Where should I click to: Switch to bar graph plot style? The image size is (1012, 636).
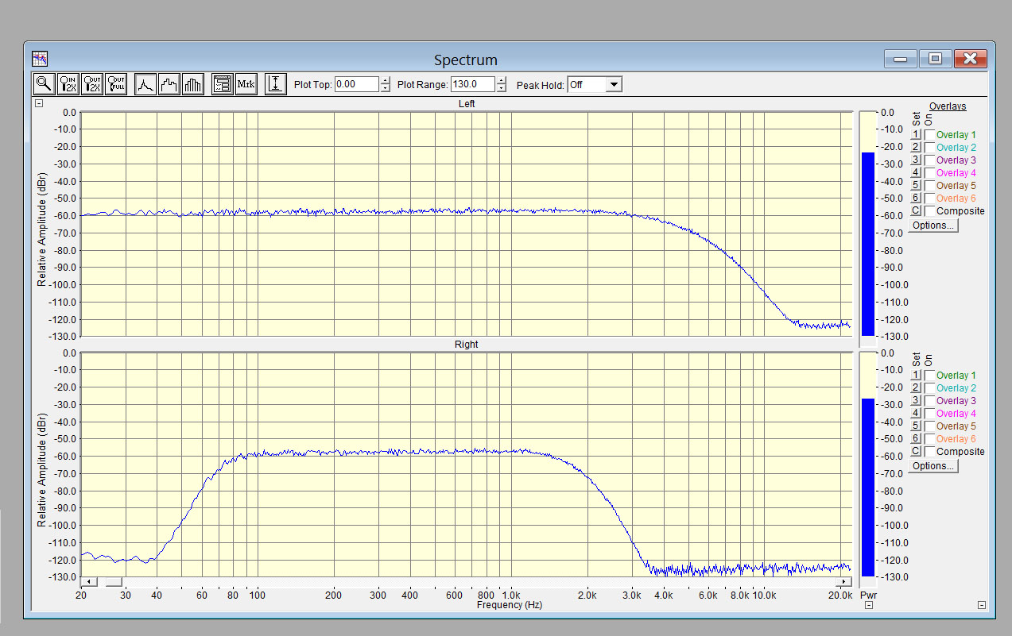(x=193, y=84)
